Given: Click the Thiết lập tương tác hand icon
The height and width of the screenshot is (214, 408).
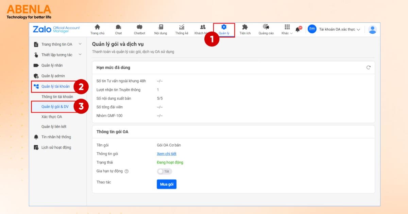Looking at the screenshot, I should point(36,55).
